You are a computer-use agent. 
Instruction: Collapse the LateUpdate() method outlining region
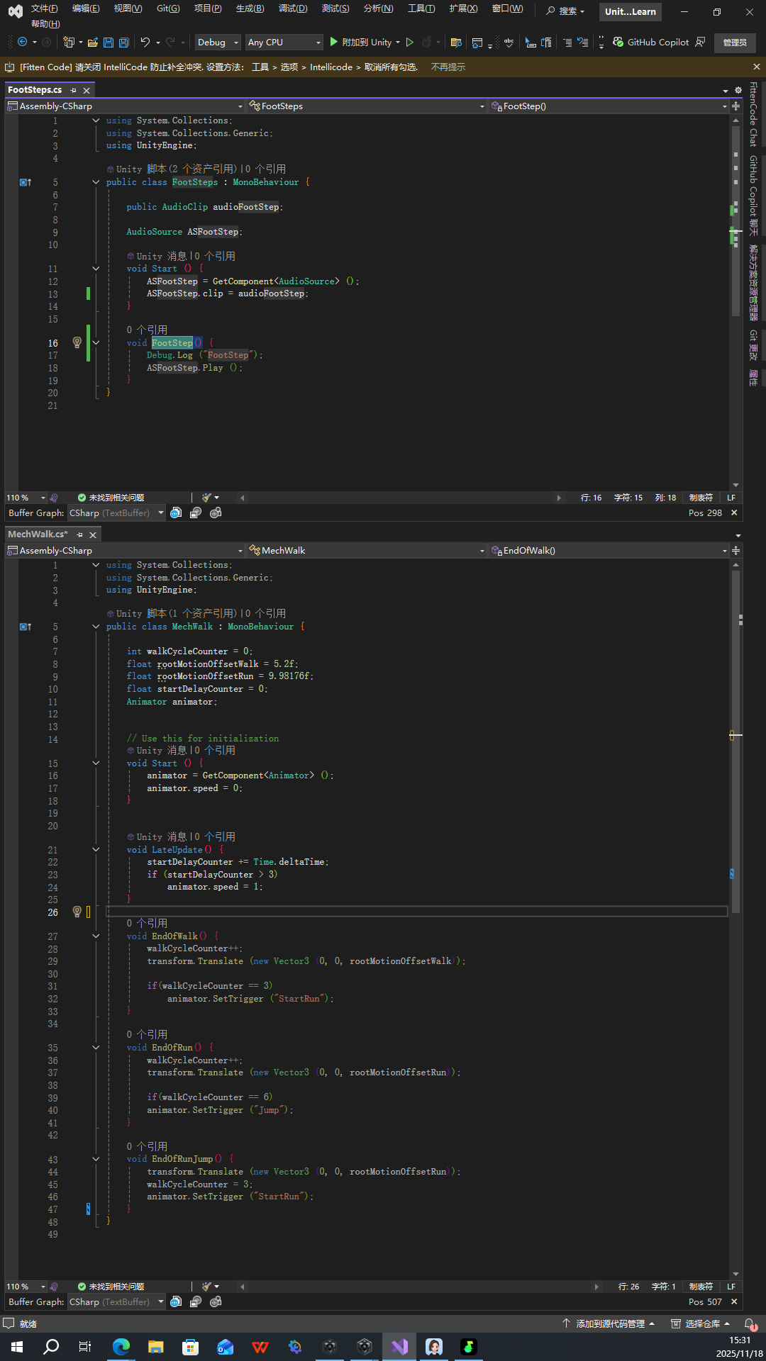(96, 850)
